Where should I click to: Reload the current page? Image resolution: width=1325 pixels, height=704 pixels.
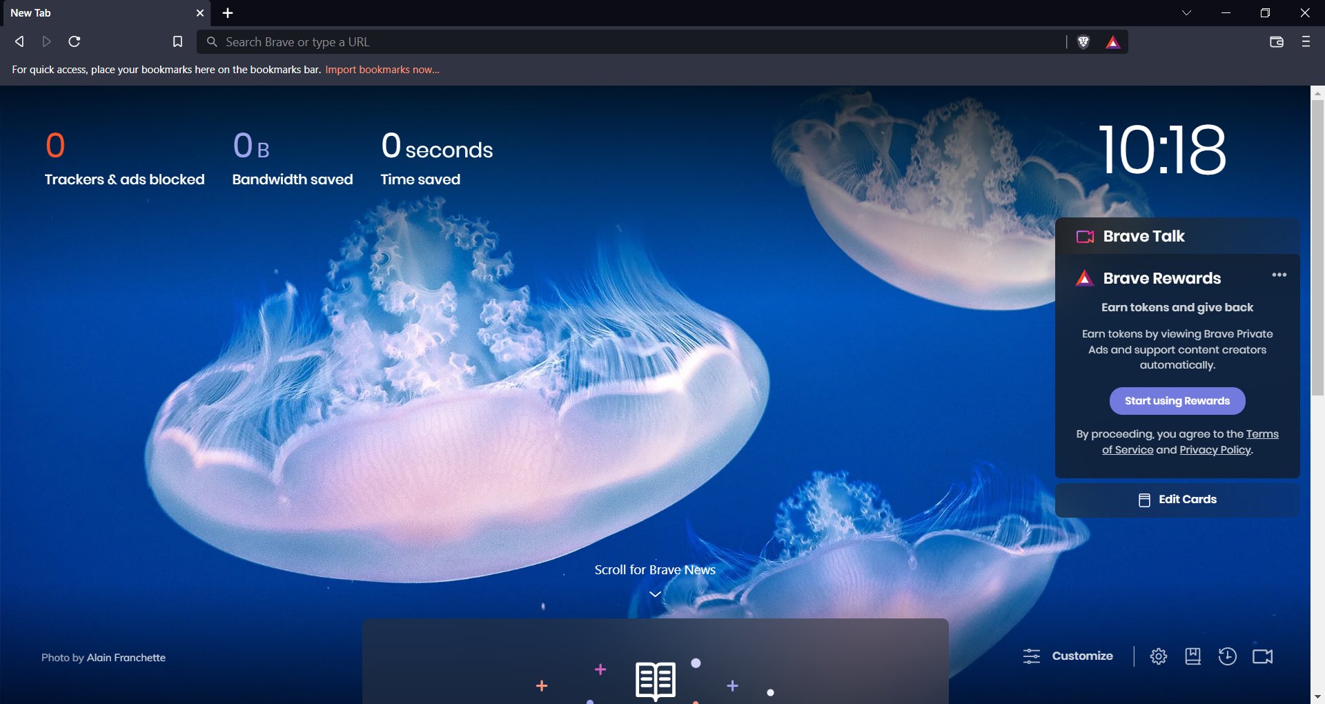point(75,41)
